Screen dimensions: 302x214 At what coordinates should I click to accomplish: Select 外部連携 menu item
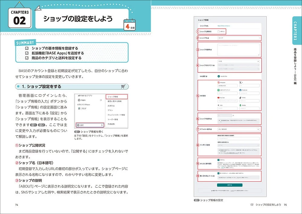[x=111, y=124]
